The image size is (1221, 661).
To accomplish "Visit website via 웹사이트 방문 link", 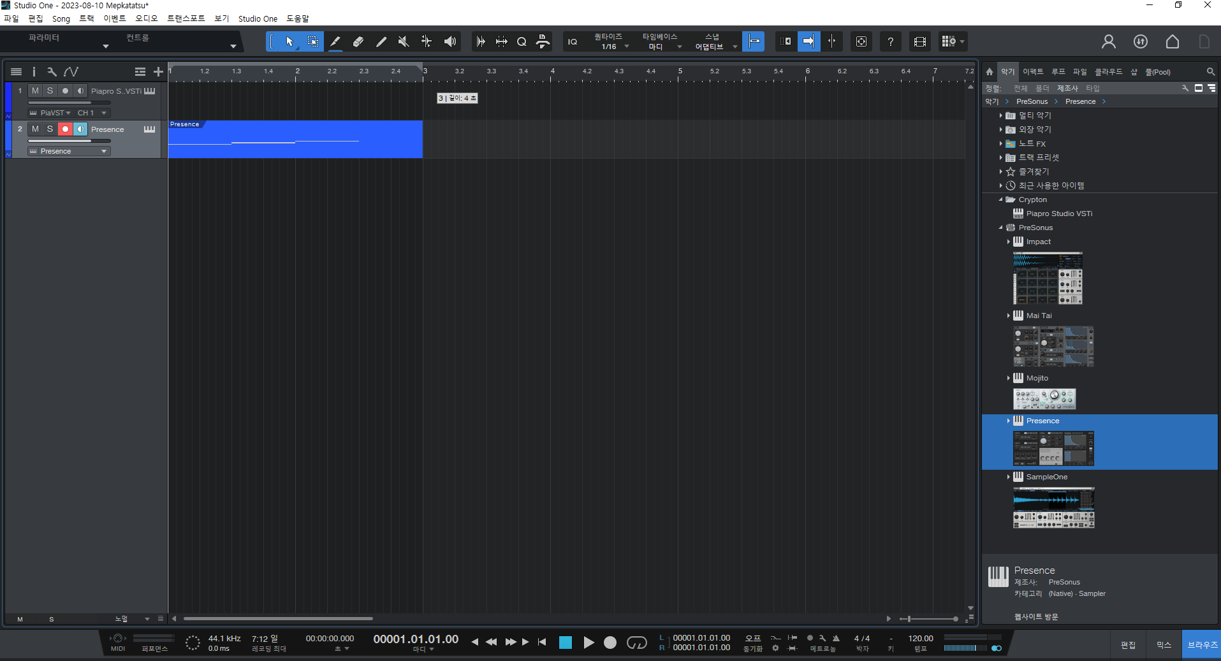I will [x=1036, y=616].
